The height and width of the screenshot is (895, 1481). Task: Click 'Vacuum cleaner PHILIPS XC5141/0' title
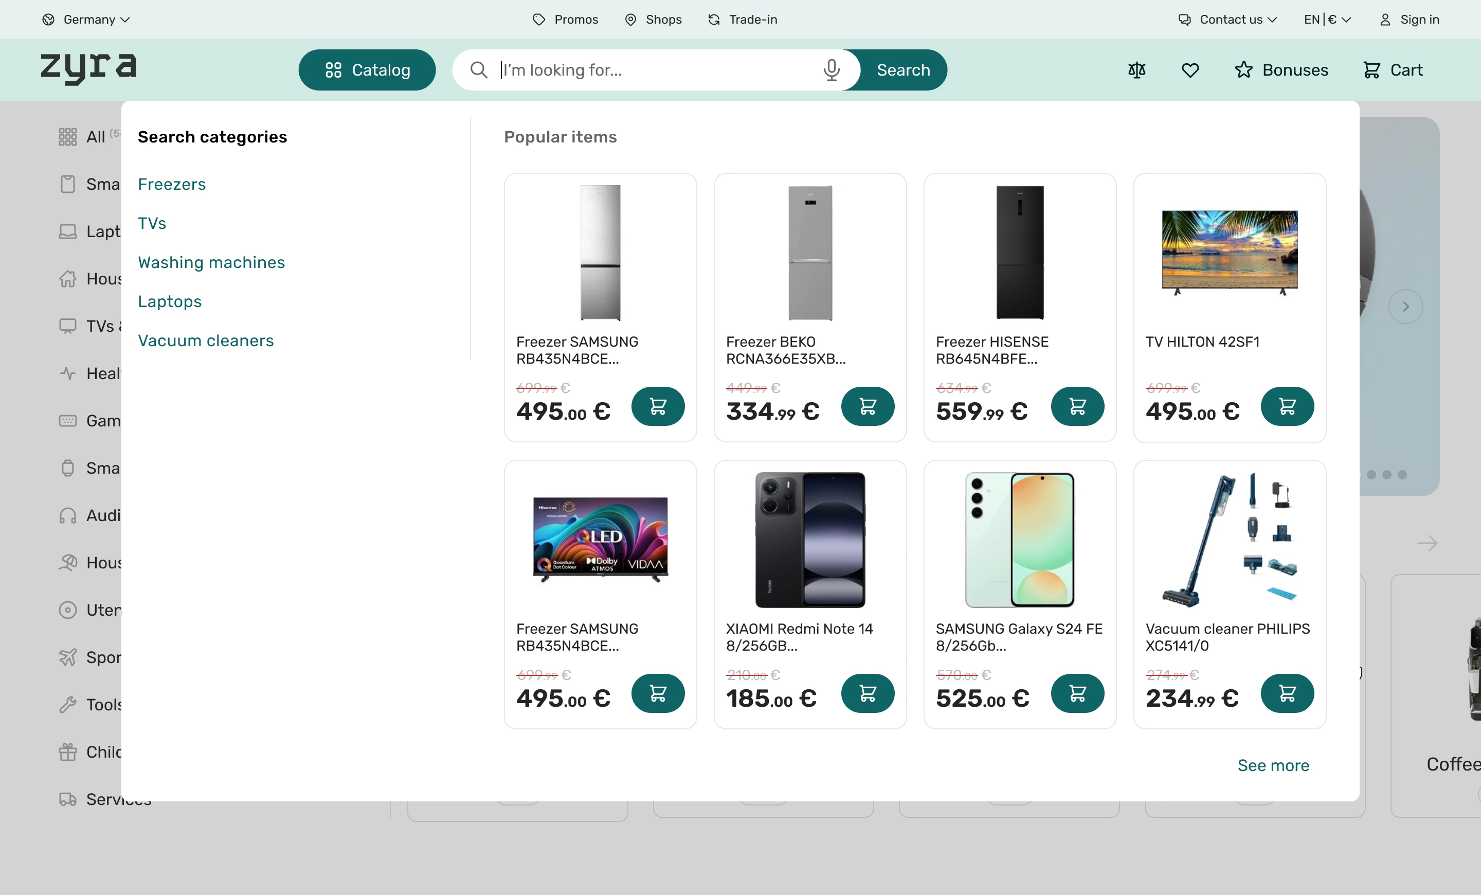pos(1227,637)
